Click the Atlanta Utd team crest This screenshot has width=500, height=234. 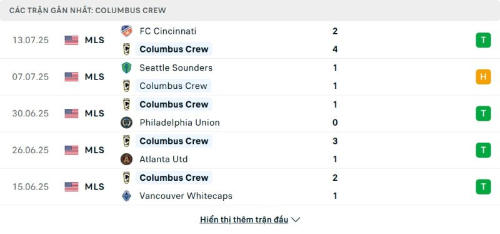point(127,159)
